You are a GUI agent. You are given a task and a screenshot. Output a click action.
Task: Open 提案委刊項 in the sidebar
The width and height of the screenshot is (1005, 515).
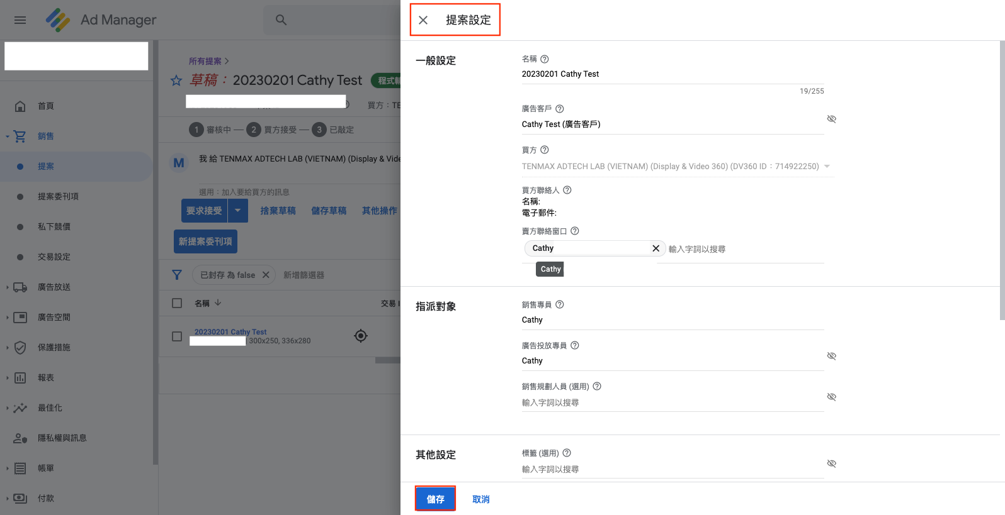point(76,196)
